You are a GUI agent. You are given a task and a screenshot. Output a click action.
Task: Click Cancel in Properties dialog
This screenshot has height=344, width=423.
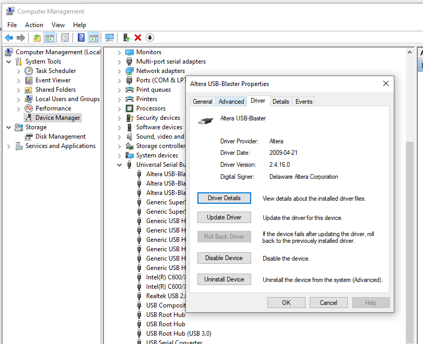pyautogui.click(x=328, y=303)
